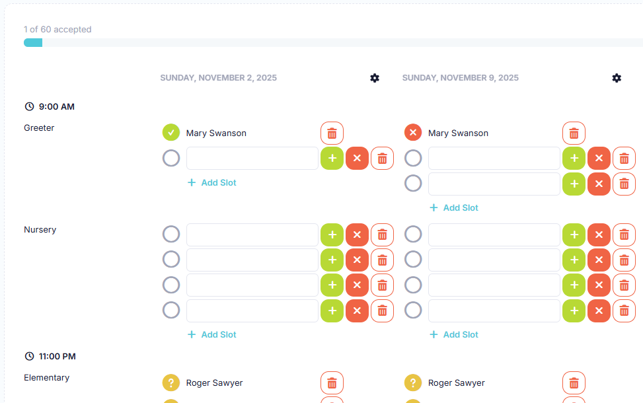This screenshot has height=403, width=643.
Task: Toggle Mary Swanson's declined status on November 9
Action: (x=413, y=133)
